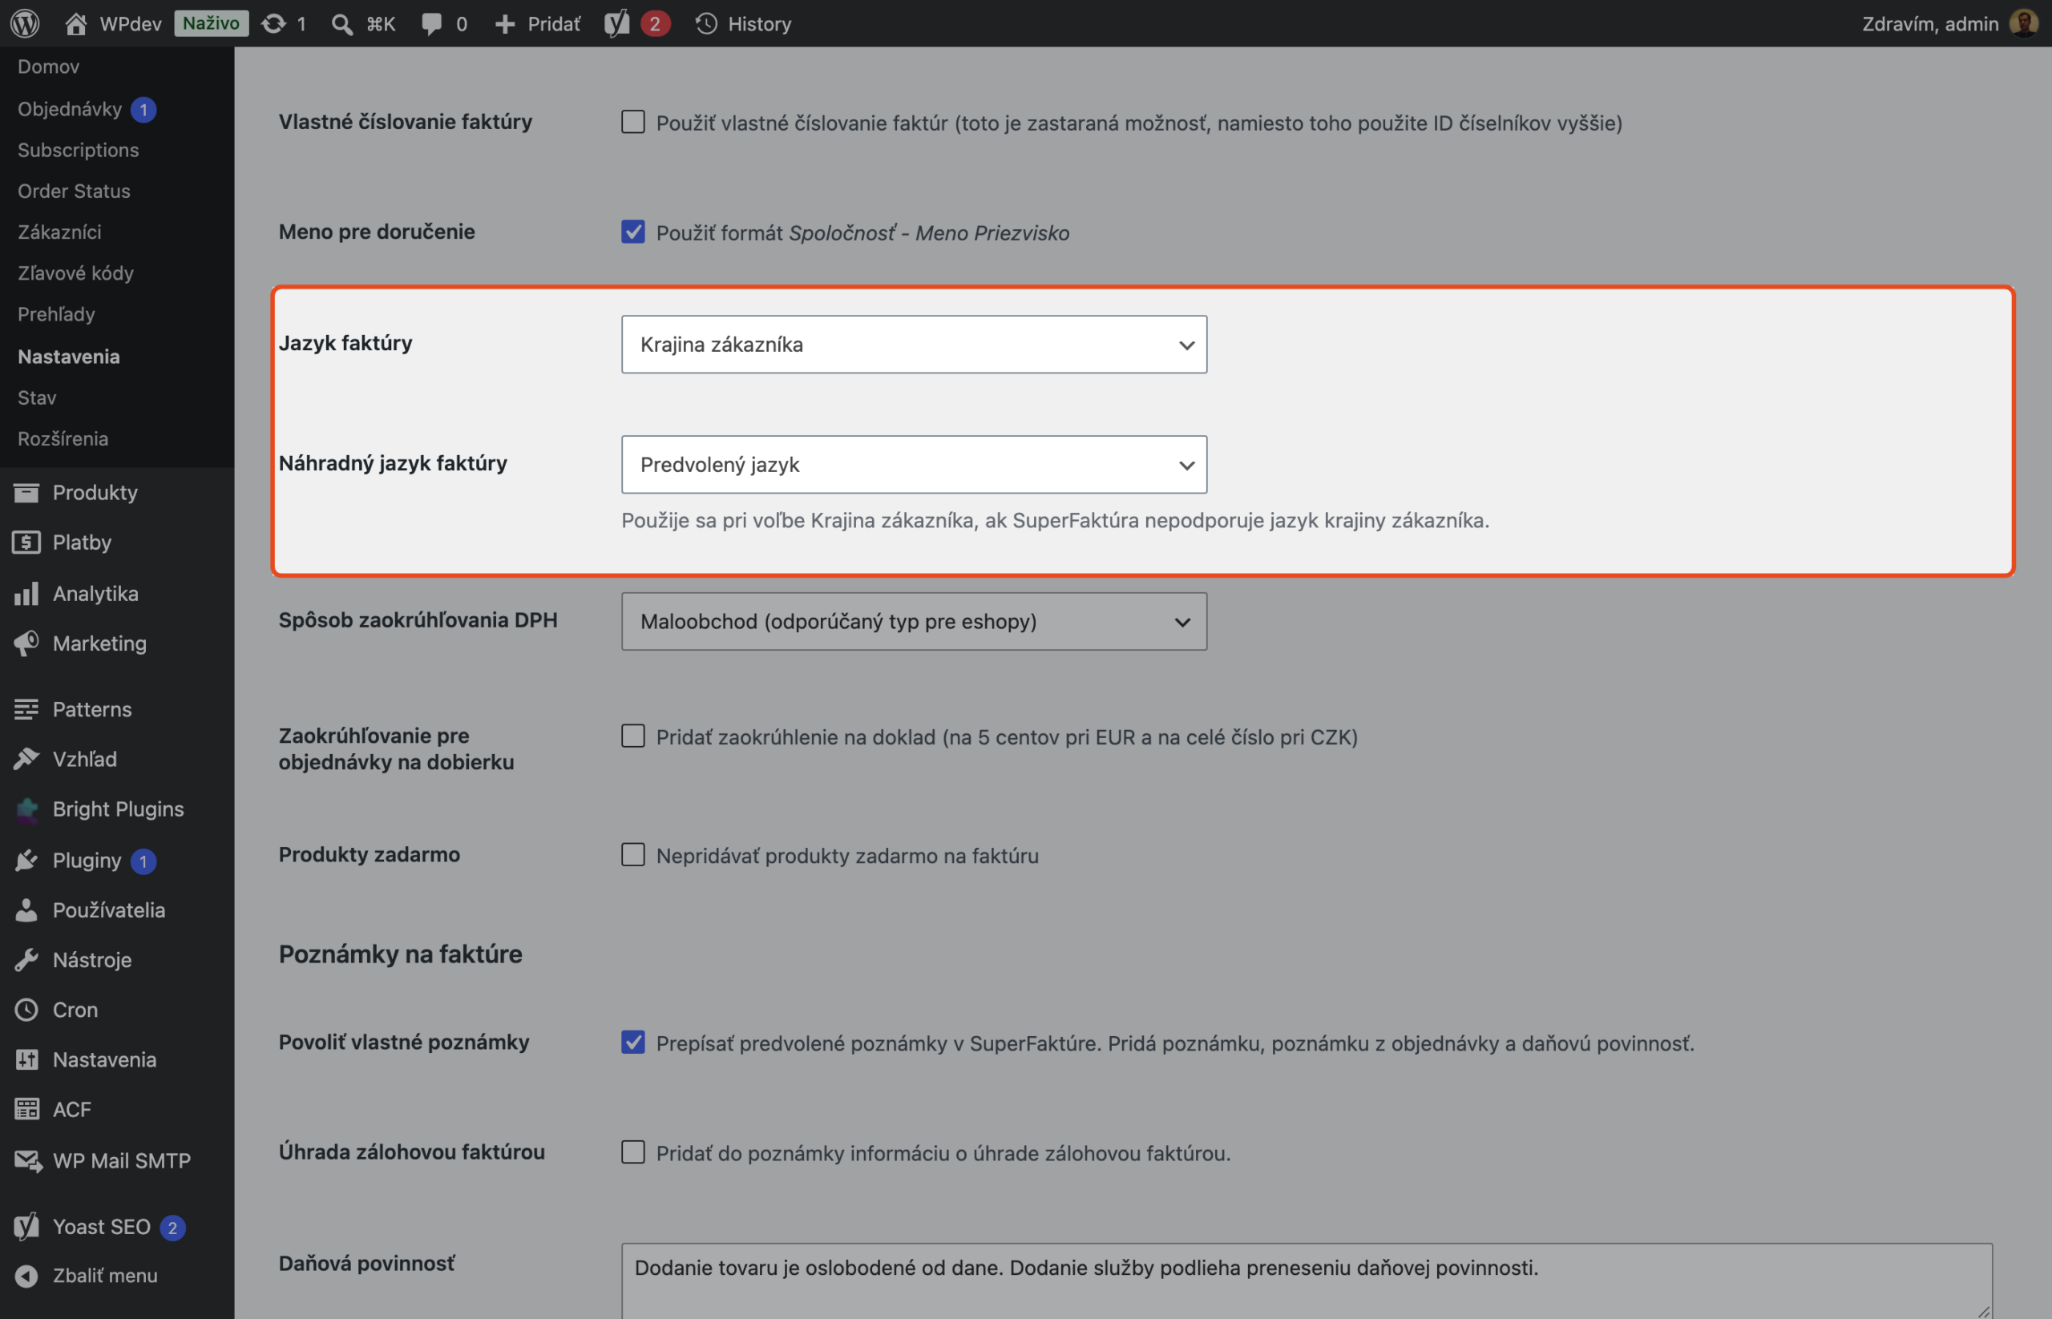This screenshot has width=2052, height=1319.
Task: Click the Yoast icon in admin bar
Action: pyautogui.click(x=617, y=23)
